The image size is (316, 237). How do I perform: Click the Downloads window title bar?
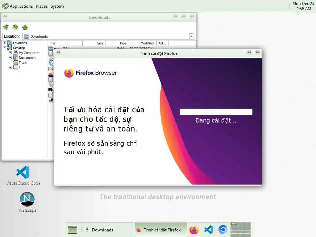[x=99, y=17]
